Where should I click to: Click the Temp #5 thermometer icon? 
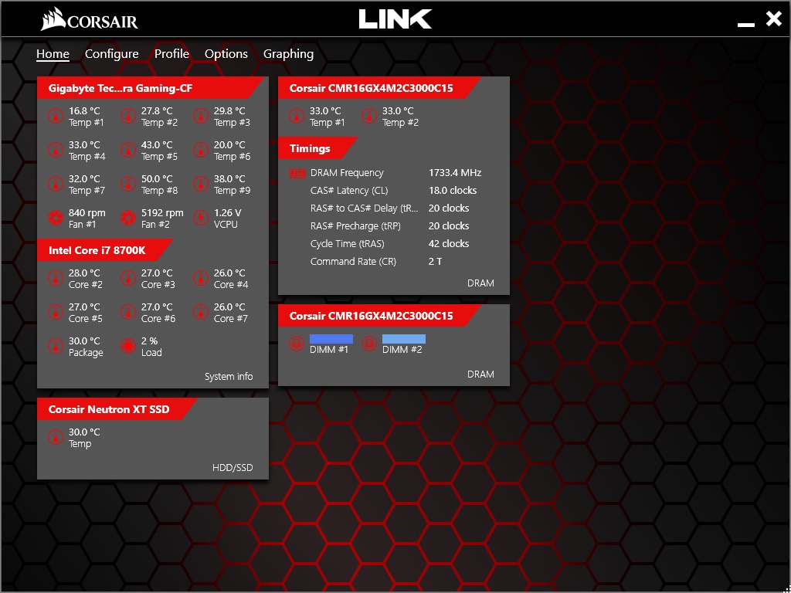(128, 151)
